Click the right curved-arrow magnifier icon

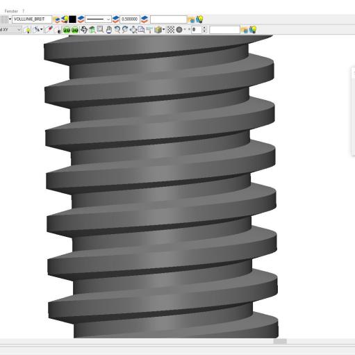click(125, 30)
